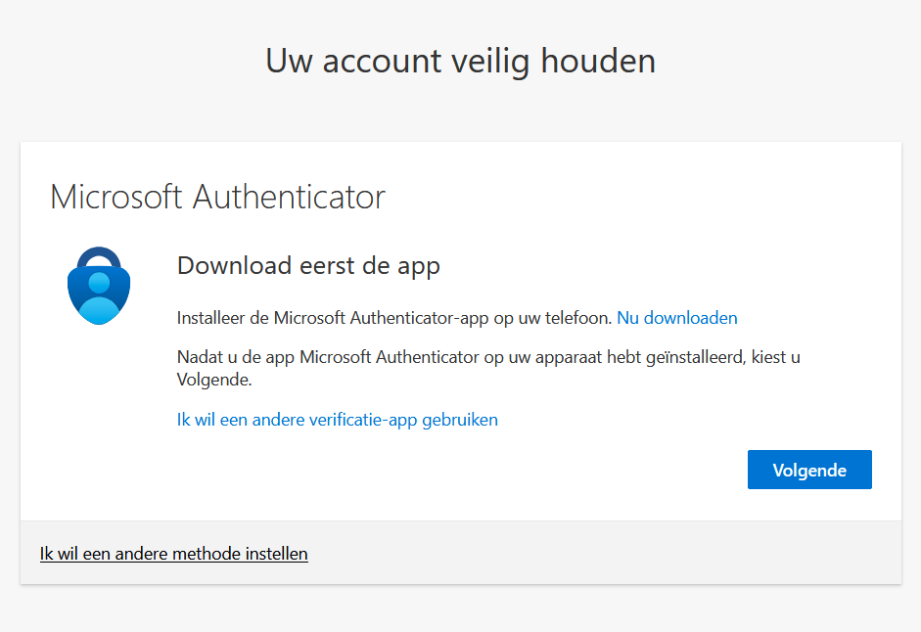Viewport: 921px width, 632px height.
Task: Select the person silhouette inside the Authenticator logo
Action: [98, 293]
